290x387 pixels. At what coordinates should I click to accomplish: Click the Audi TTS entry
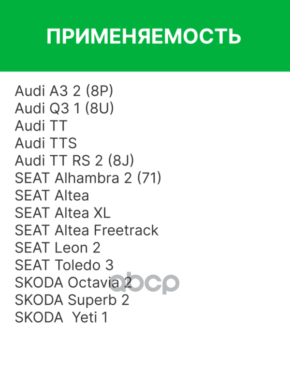pyautogui.click(x=45, y=143)
